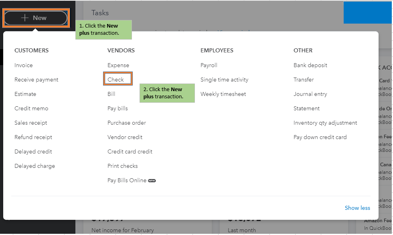The image size is (393, 235).
Task: Collapse menu with Show less
Action: [x=357, y=208]
